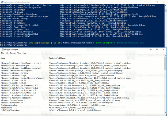Screen dimensions: 167x116
Task: Open the File menu in Notepad
Action: pyautogui.click(x=3, y=53)
